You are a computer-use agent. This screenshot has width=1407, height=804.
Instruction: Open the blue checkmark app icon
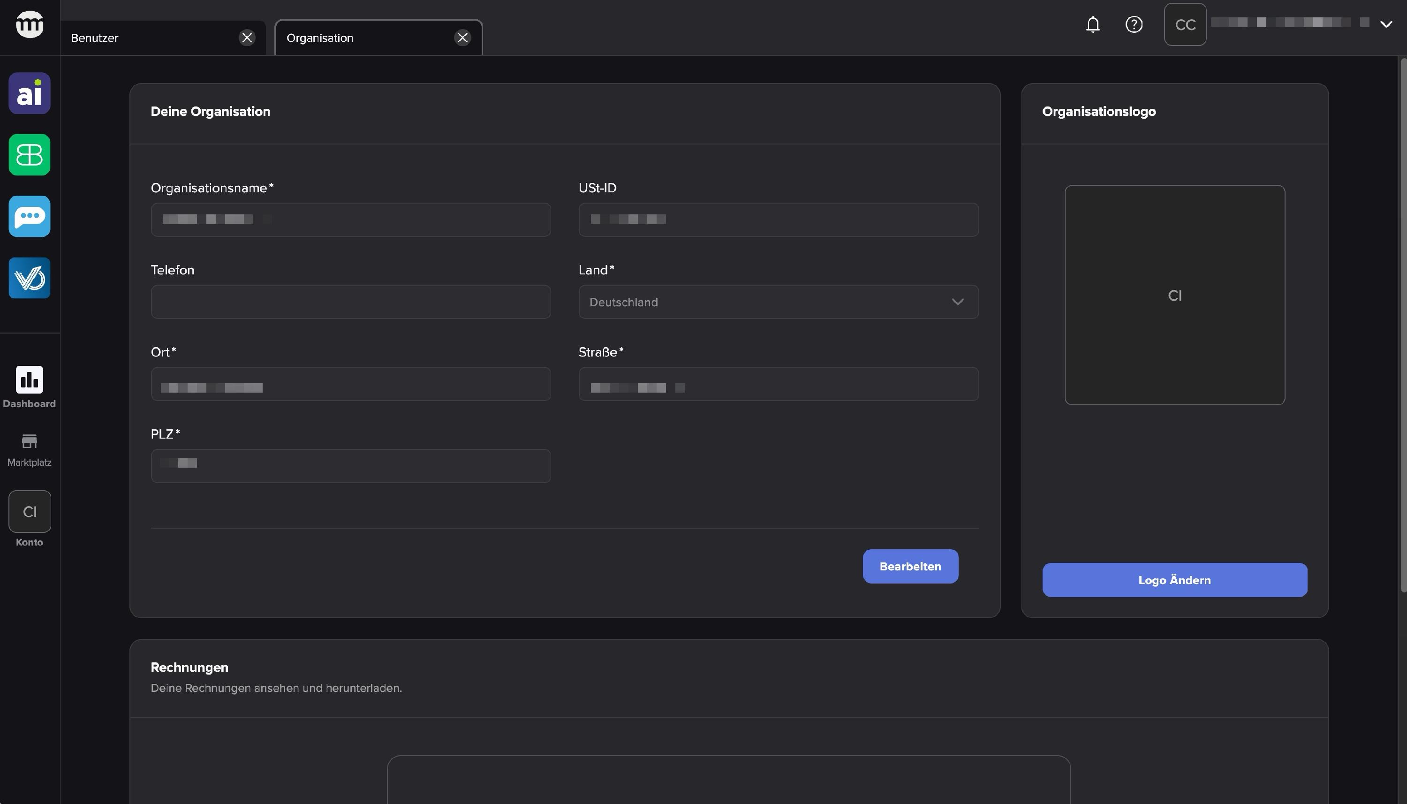pos(29,278)
